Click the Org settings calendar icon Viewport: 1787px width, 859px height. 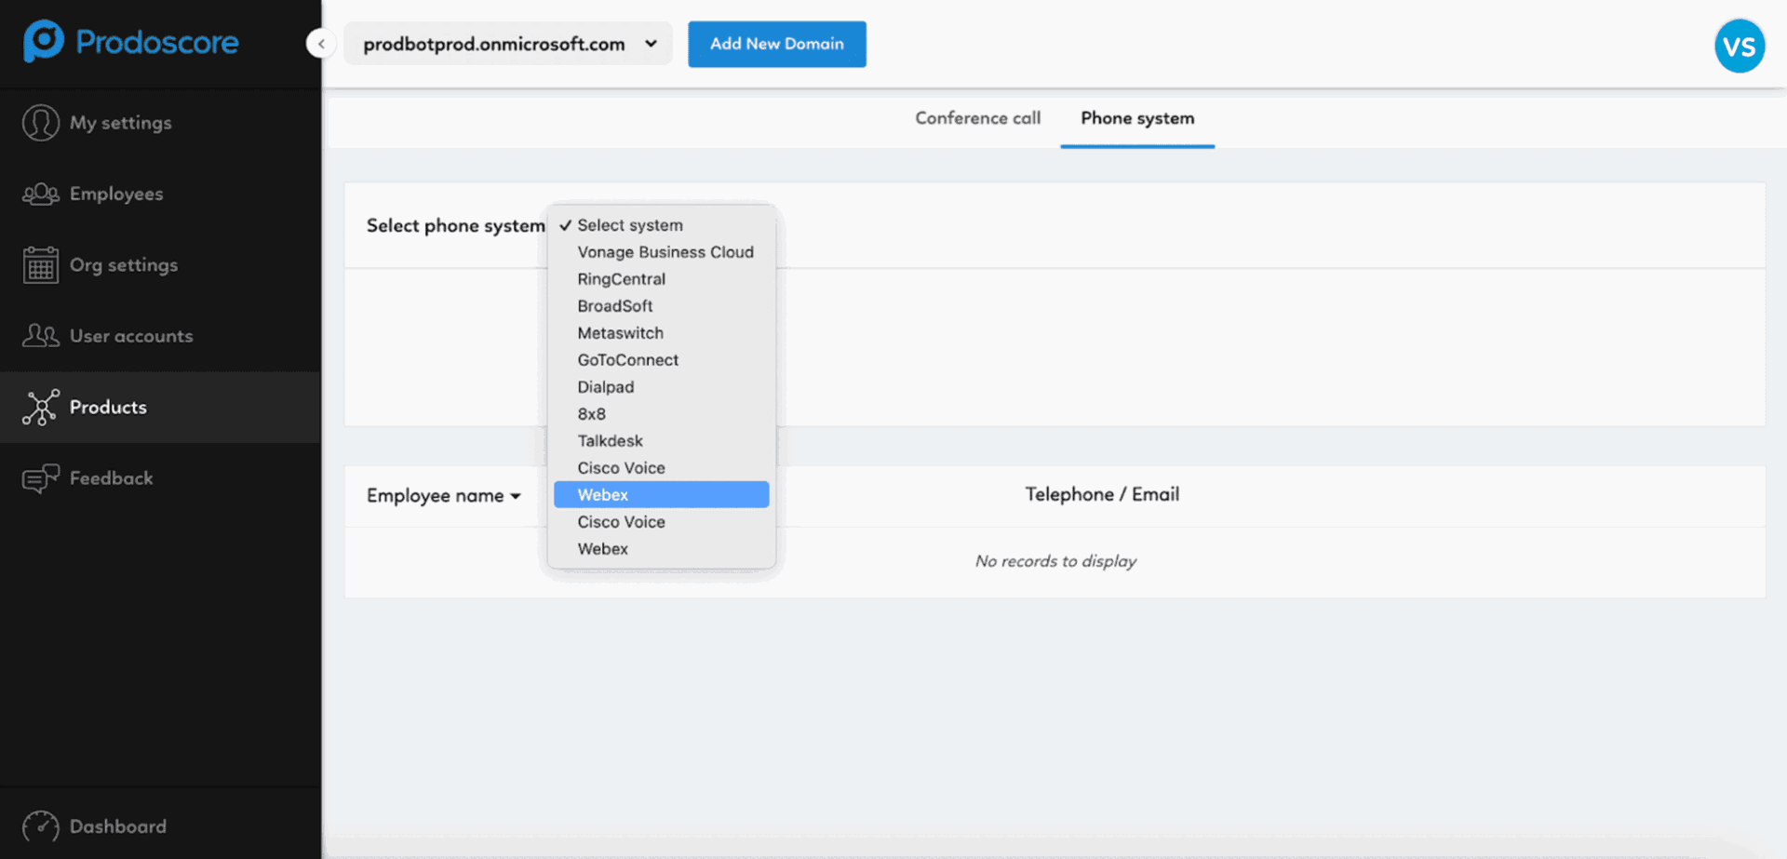41,265
